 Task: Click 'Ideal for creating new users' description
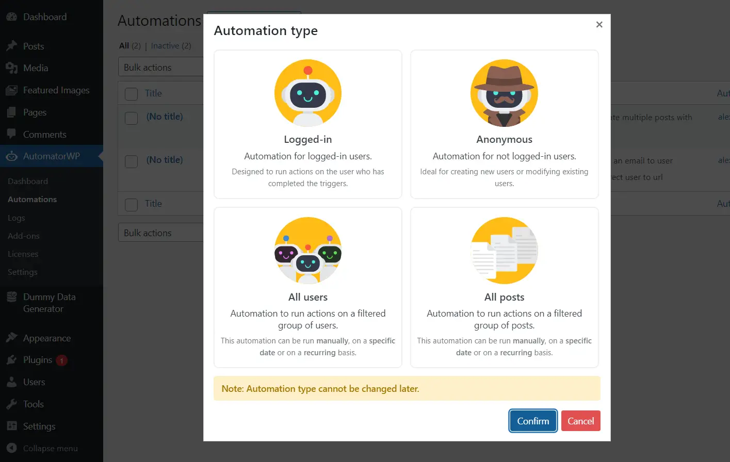(x=505, y=177)
